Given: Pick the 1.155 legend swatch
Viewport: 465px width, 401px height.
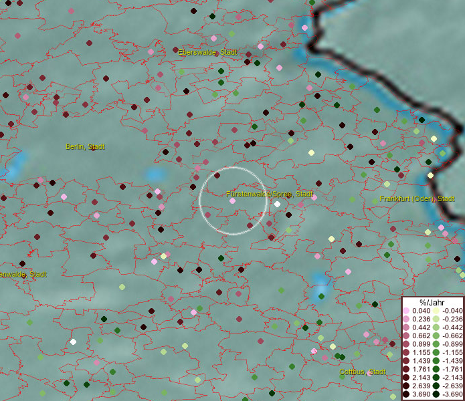Looking at the screenshot, I should [406, 352].
